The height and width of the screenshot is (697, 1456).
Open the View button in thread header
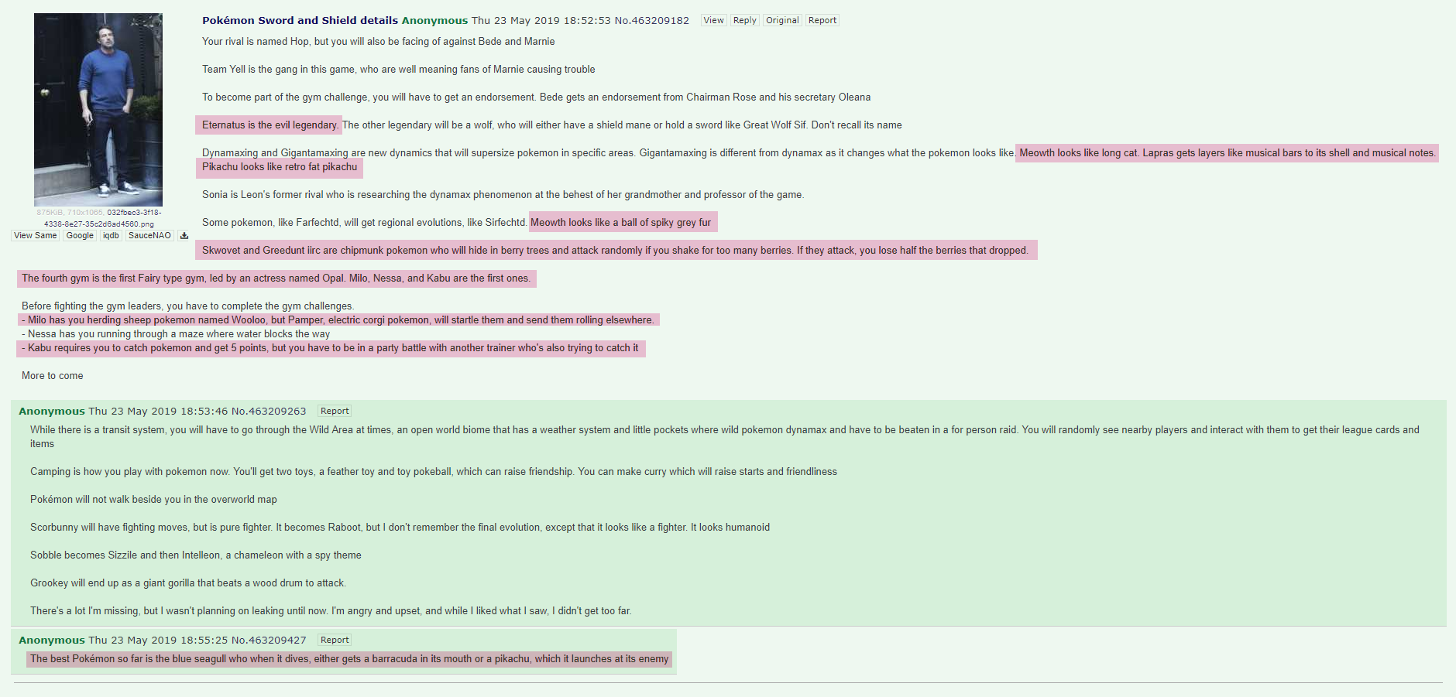(714, 20)
